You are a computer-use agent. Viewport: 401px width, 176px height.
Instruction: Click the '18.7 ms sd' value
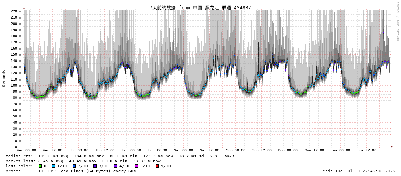point(191,156)
